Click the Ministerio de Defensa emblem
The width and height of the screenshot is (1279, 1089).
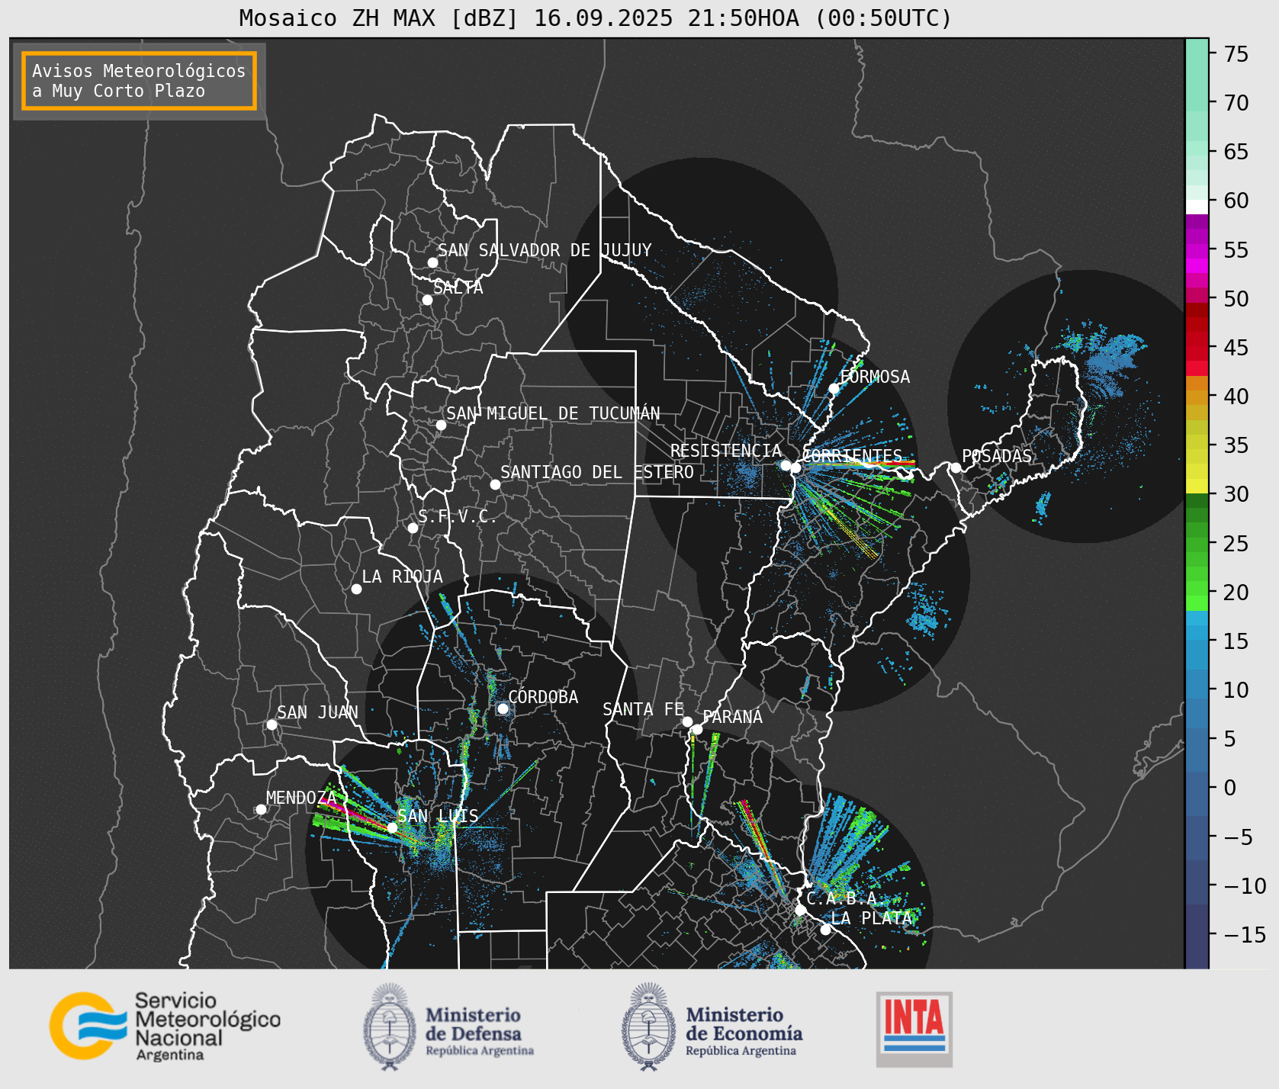point(390,1026)
